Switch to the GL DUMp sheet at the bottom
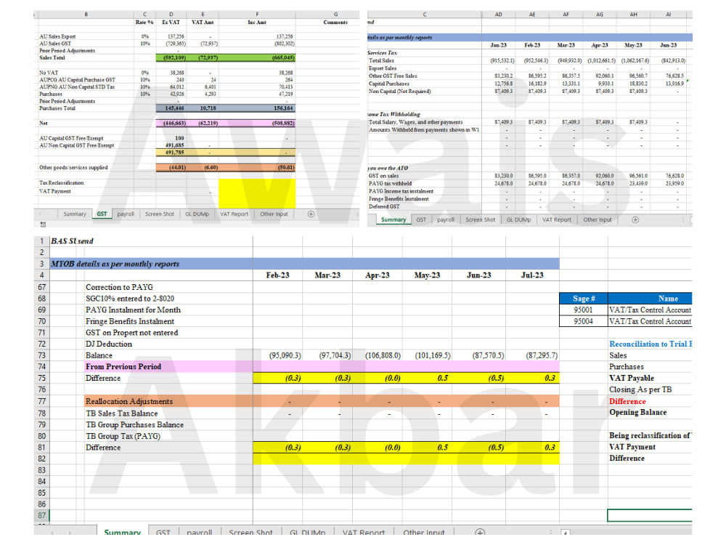The width and height of the screenshot is (726, 545). (x=308, y=532)
